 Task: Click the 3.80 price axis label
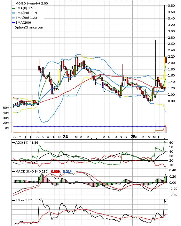(171, 6)
